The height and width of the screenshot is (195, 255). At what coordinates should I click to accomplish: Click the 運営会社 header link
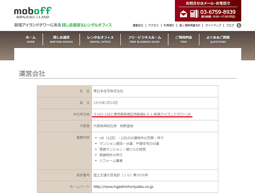tap(138, 26)
